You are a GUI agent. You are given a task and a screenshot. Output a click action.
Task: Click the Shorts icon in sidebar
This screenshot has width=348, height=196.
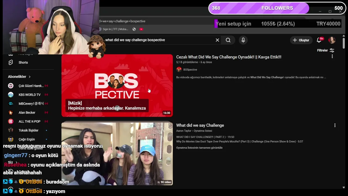11,62
